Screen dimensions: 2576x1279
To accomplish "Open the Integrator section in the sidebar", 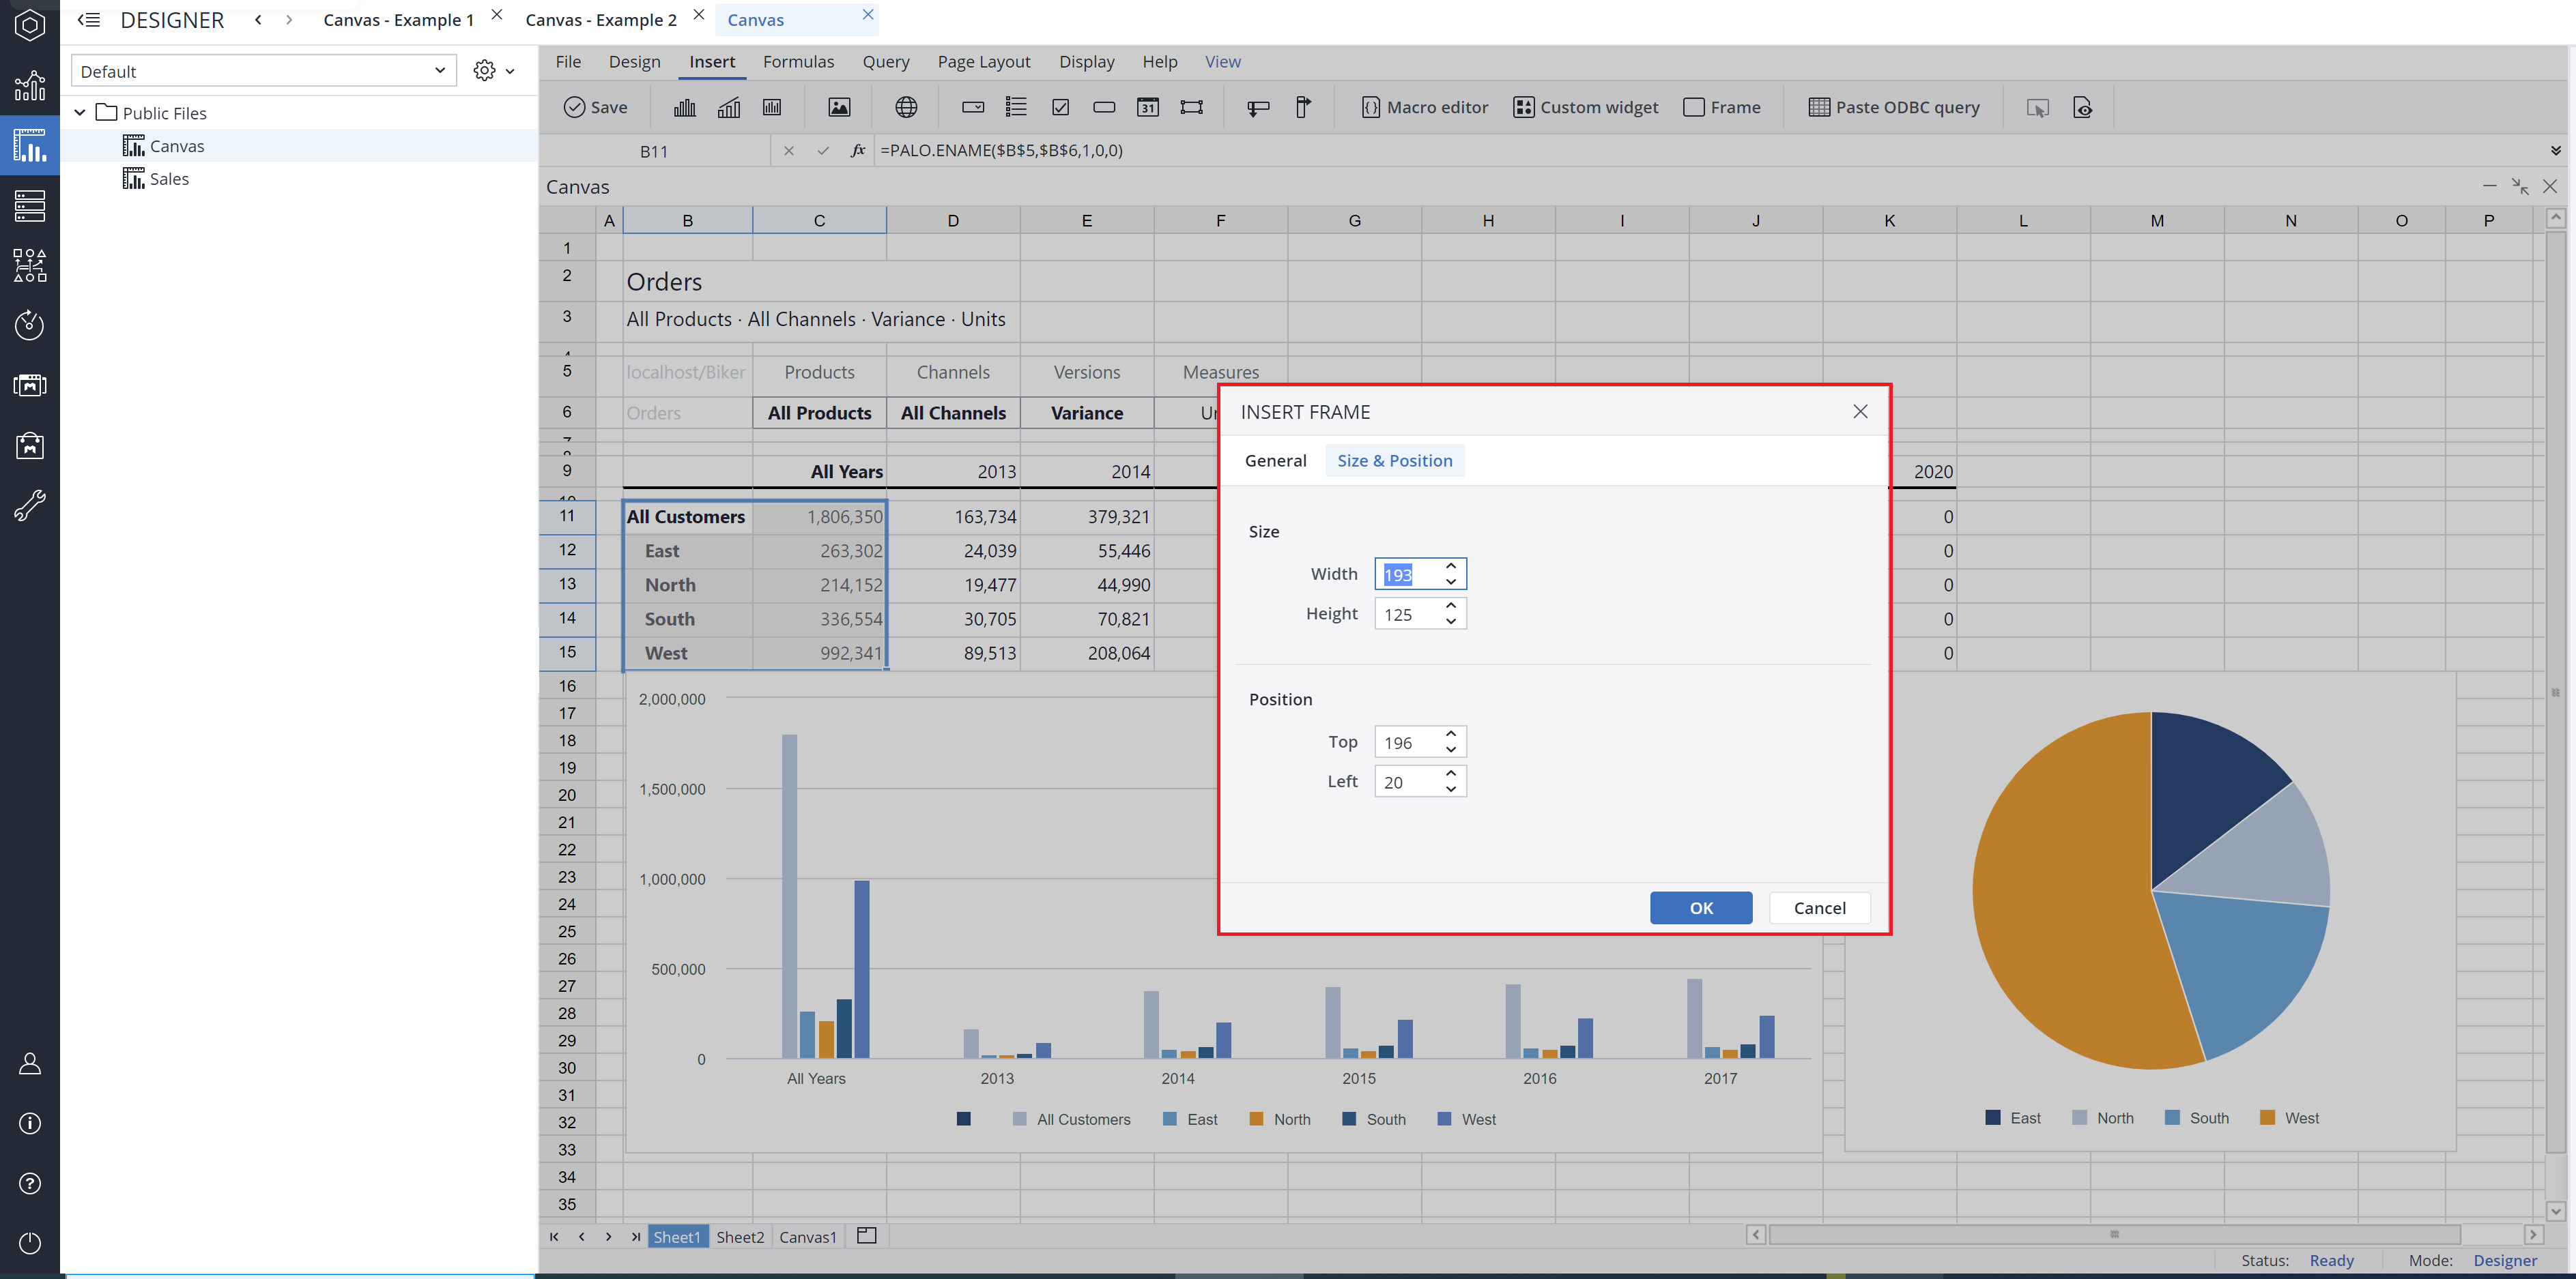I will pyautogui.click(x=30, y=265).
